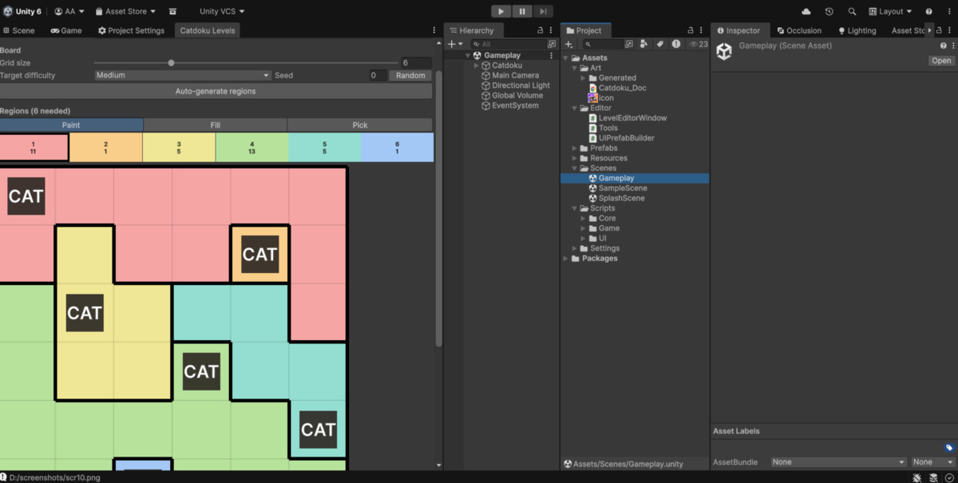Click the blue asset label tag icon
The width and height of the screenshot is (958, 483).
pyautogui.click(x=948, y=448)
